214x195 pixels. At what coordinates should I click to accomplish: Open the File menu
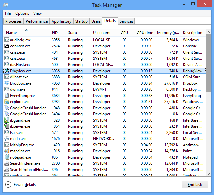tap(8, 13)
